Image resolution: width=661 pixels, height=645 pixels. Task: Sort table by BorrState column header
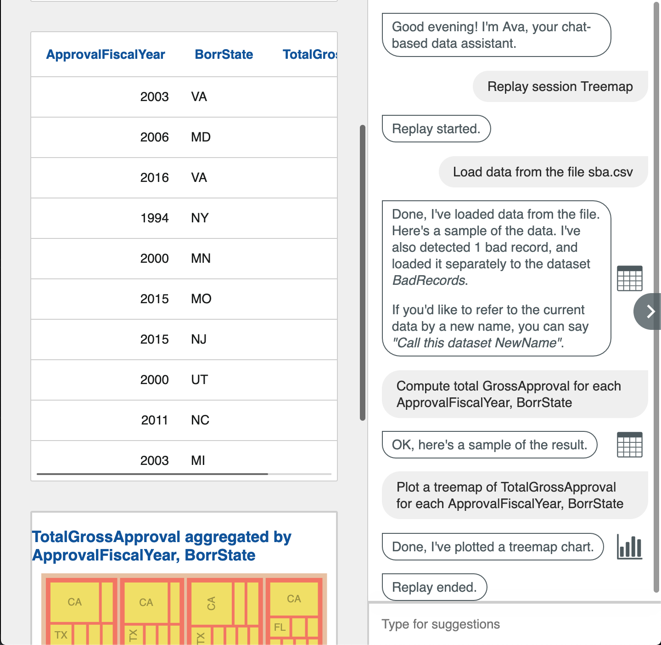pos(224,54)
